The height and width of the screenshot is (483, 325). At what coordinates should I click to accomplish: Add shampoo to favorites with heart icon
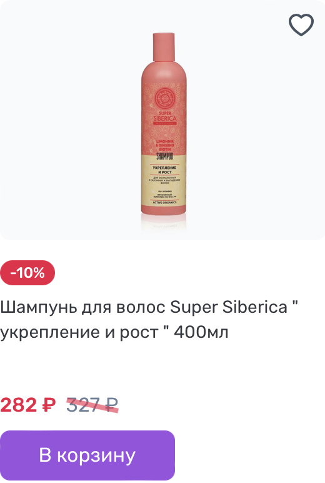pos(301,25)
